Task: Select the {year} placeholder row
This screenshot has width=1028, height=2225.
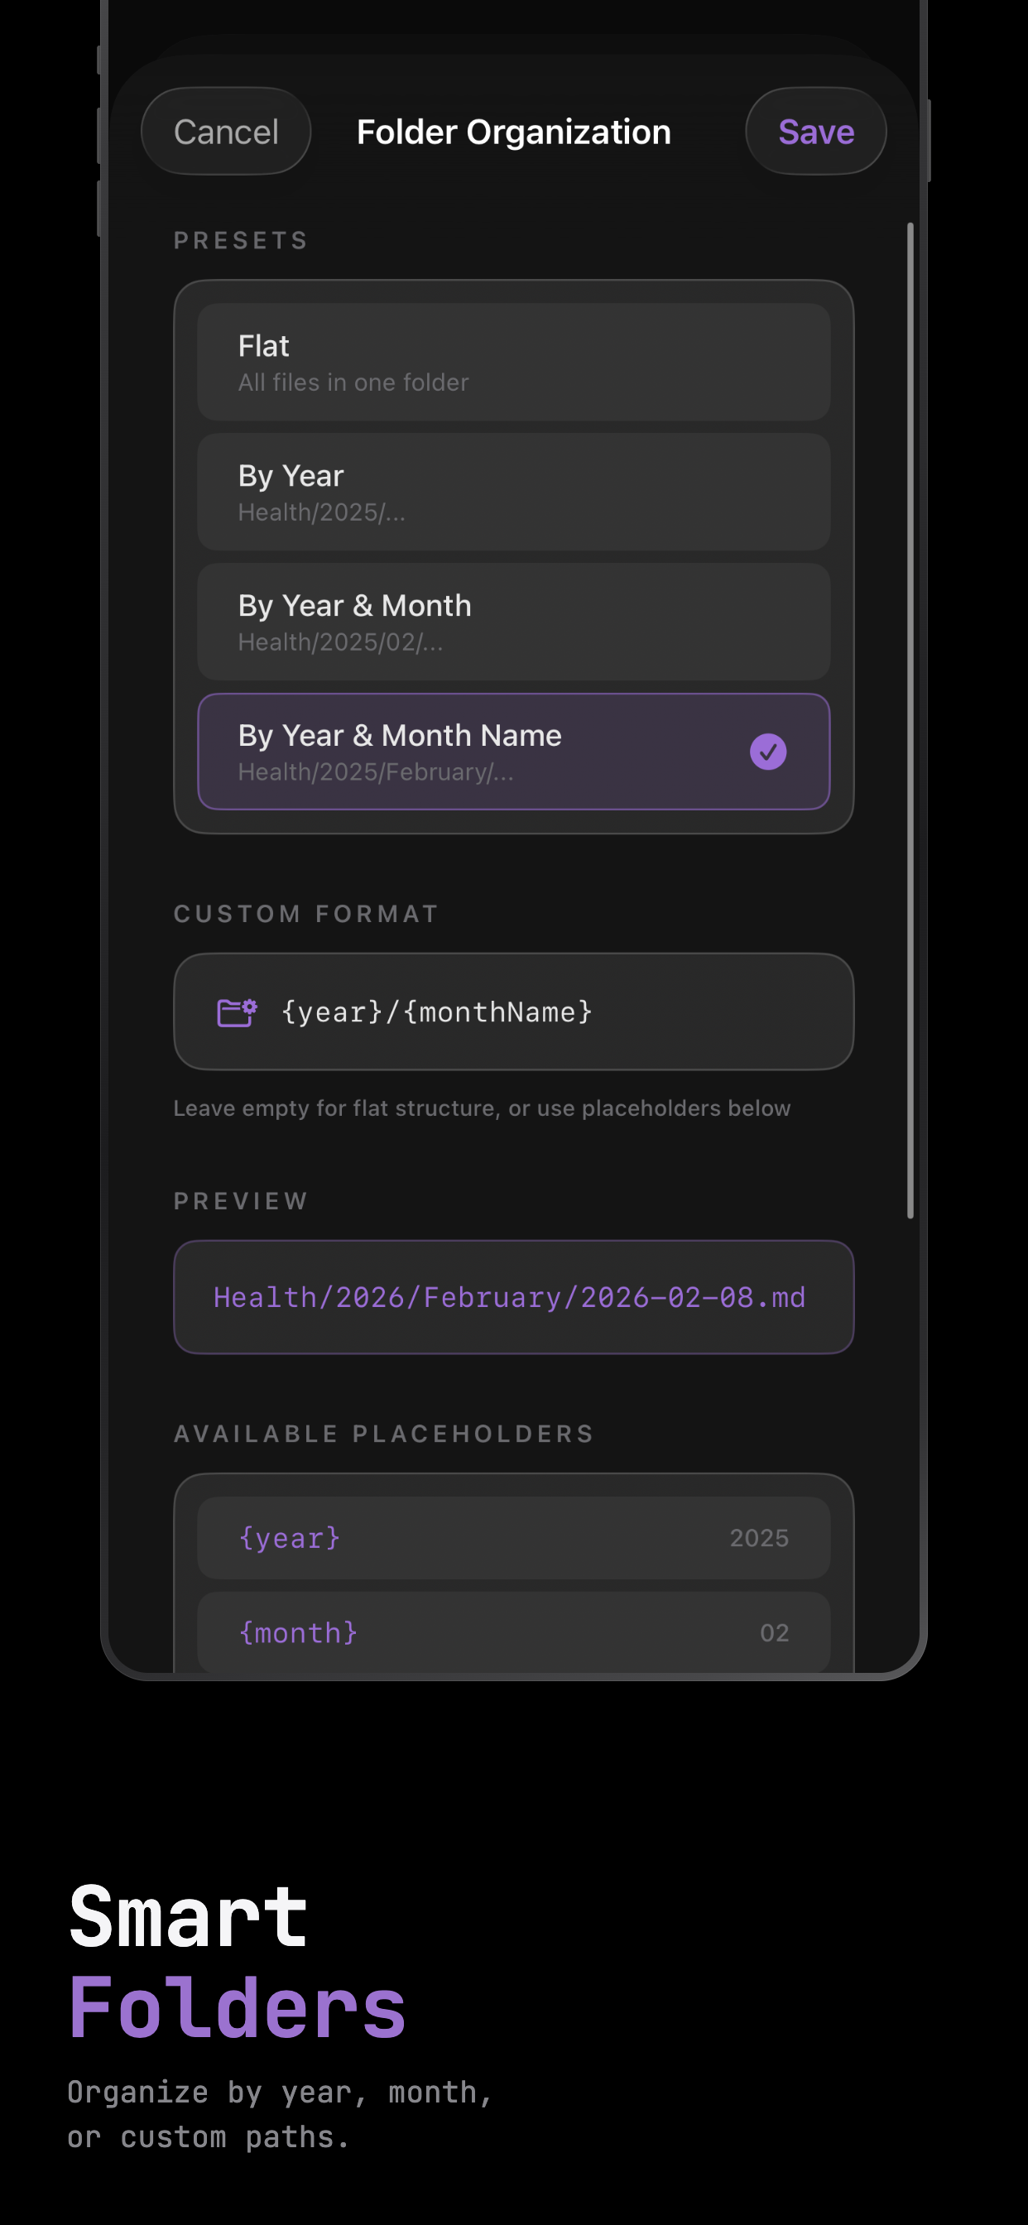Action: click(513, 1537)
